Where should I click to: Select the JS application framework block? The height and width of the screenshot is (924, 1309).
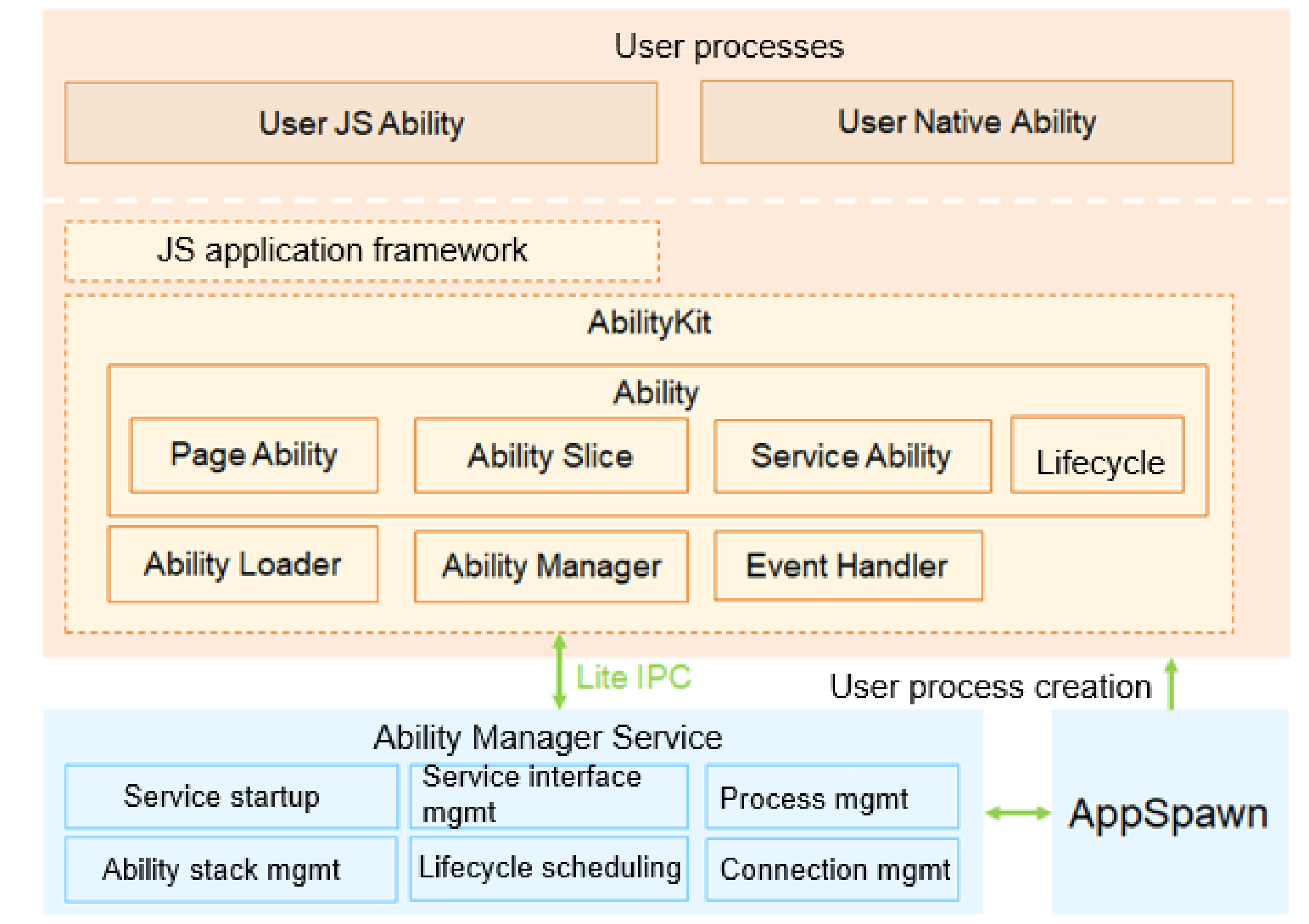click(x=362, y=250)
